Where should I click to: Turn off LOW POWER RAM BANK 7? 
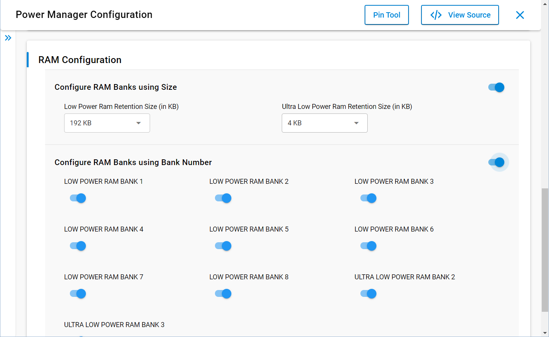pos(78,293)
